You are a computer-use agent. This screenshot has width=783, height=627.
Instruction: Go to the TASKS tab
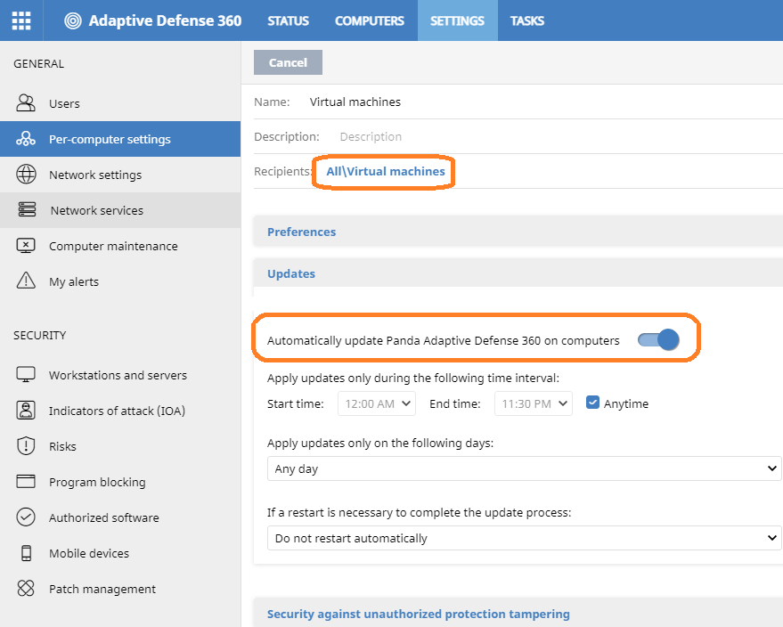point(526,20)
